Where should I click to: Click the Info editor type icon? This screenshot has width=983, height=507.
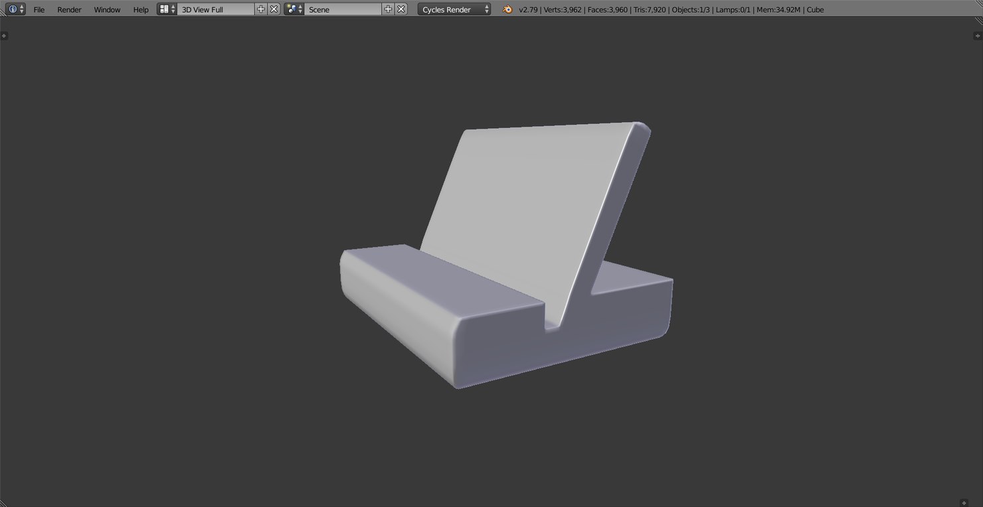pos(12,9)
